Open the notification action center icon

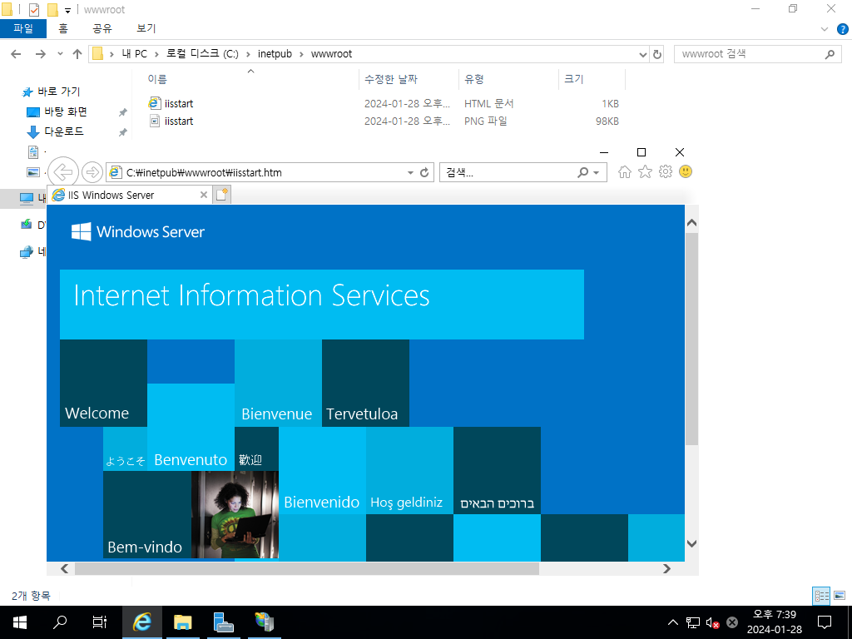click(x=825, y=622)
